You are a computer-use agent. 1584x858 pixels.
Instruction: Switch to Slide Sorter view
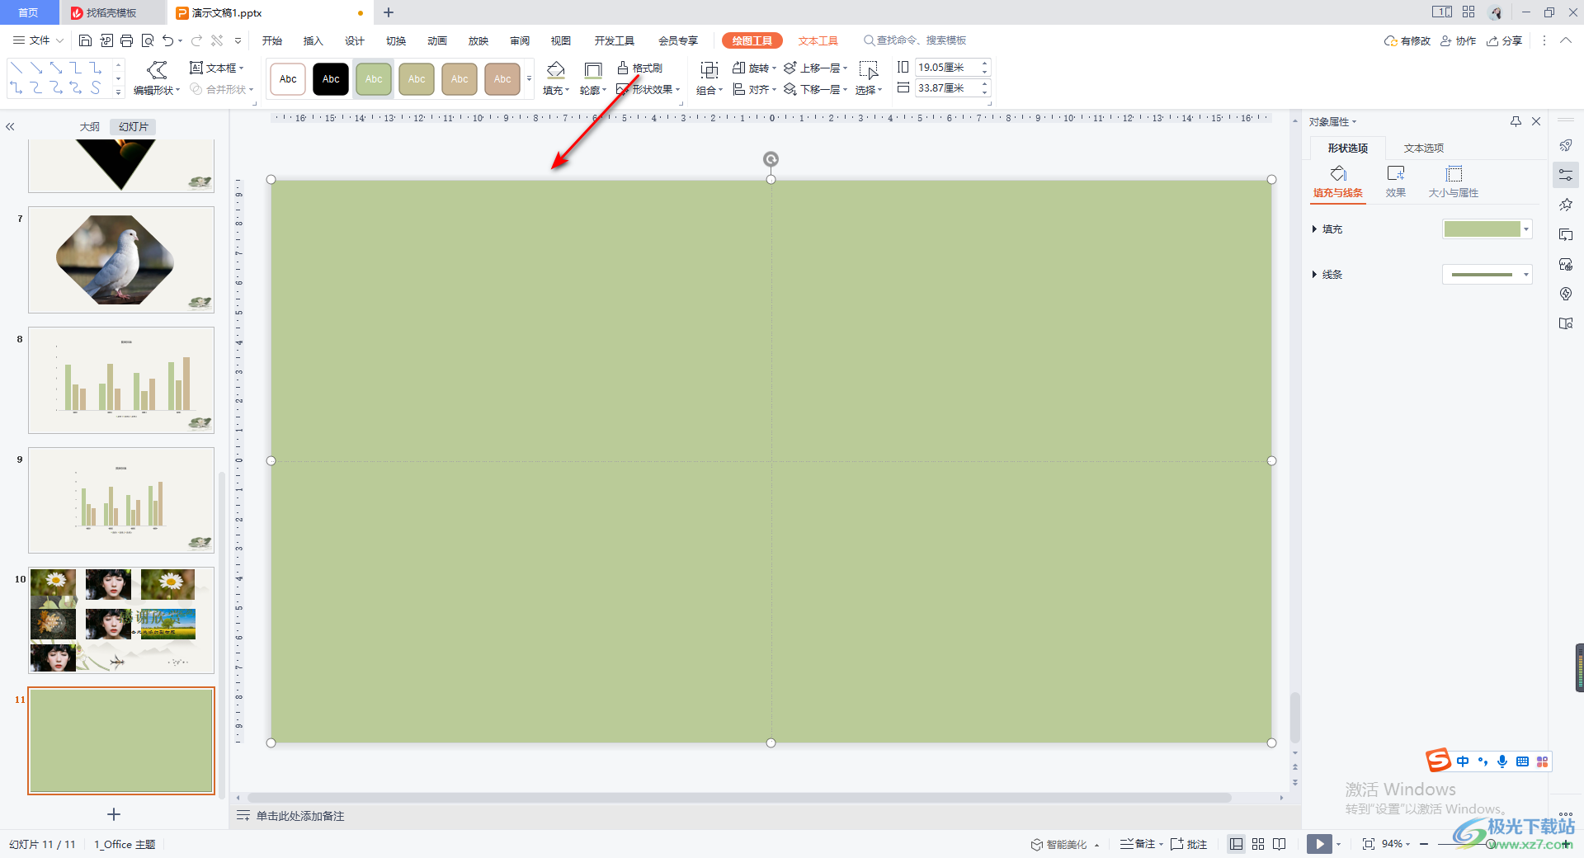(x=1258, y=844)
